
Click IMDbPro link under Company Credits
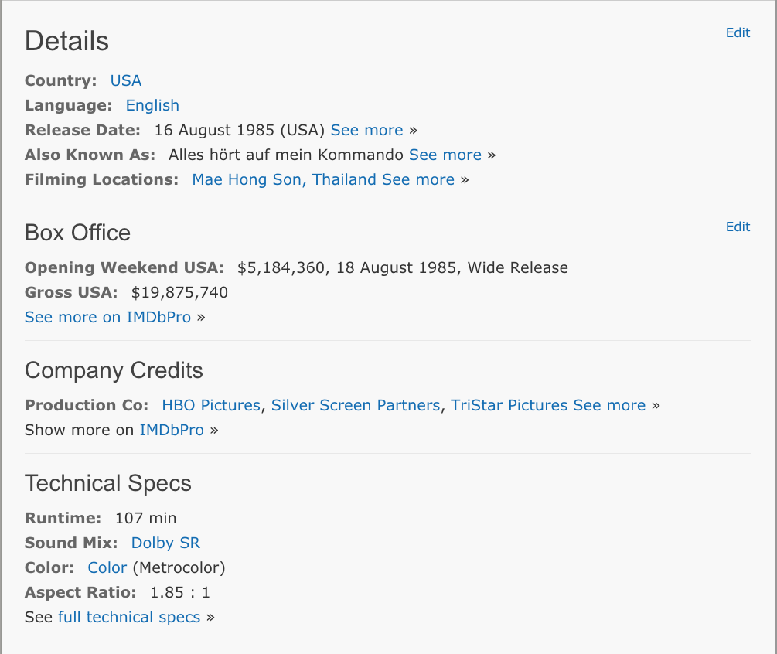(172, 430)
